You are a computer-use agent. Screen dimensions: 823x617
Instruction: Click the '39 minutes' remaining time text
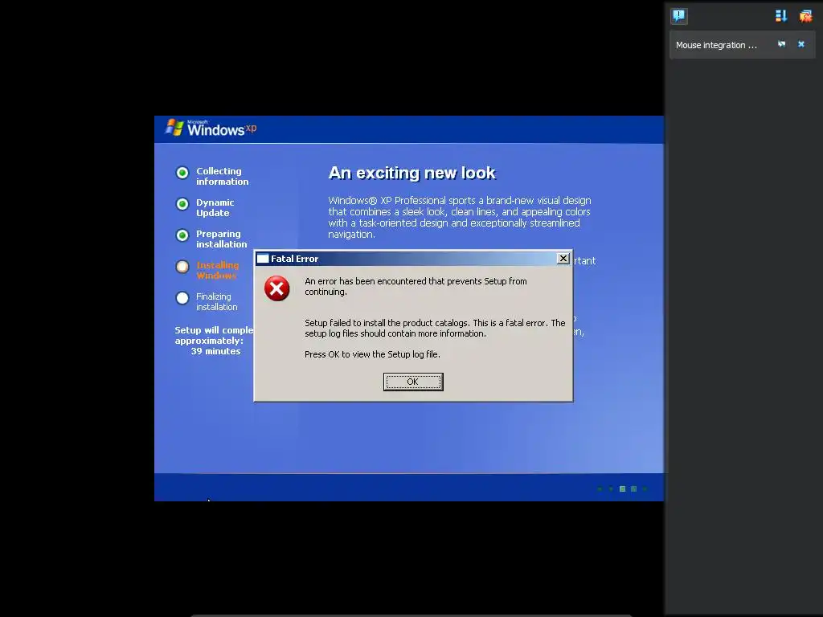[215, 351]
